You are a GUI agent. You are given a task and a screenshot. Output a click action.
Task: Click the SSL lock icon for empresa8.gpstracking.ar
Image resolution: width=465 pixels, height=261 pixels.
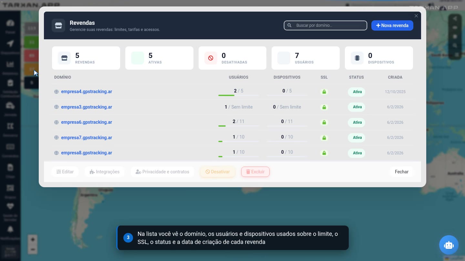pyautogui.click(x=324, y=153)
